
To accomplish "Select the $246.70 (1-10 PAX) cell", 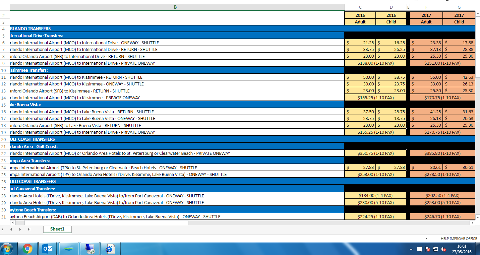I will click(x=442, y=217).
